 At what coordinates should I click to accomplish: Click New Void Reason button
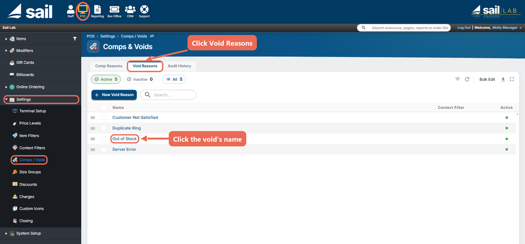tap(114, 95)
